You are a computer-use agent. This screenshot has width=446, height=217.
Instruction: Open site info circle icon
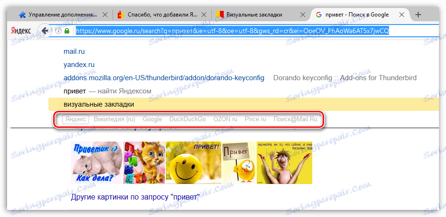(58, 31)
